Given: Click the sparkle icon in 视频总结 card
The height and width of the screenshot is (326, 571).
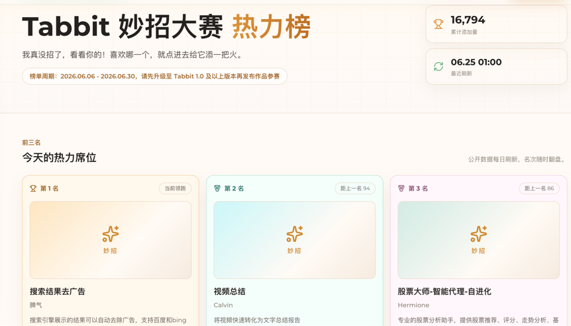Looking at the screenshot, I should pos(294,233).
